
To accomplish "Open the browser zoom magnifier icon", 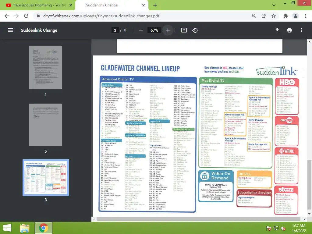I will (x=254, y=16).
